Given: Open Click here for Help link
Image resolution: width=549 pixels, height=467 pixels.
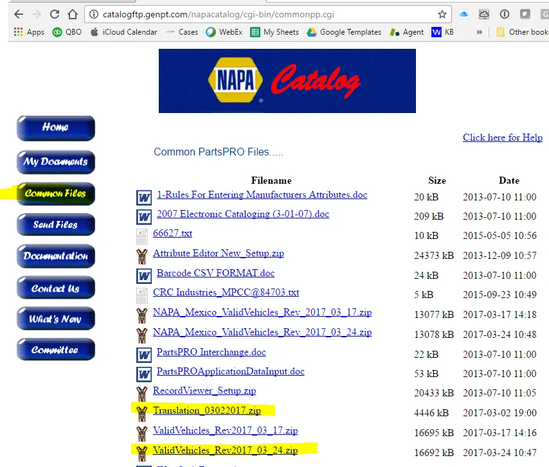Looking at the screenshot, I should [502, 137].
